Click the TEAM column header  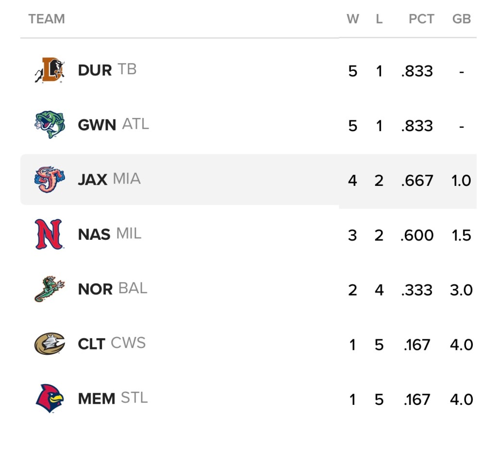pyautogui.click(x=47, y=19)
